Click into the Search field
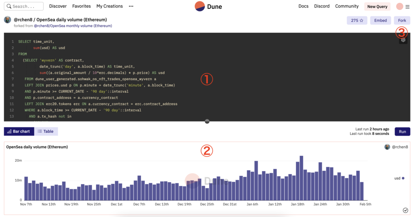The height and width of the screenshot is (217, 414). pos(25,6)
